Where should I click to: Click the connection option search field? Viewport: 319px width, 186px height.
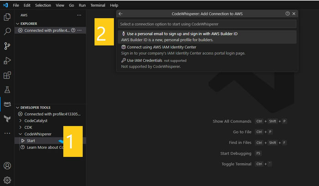tap(207, 24)
